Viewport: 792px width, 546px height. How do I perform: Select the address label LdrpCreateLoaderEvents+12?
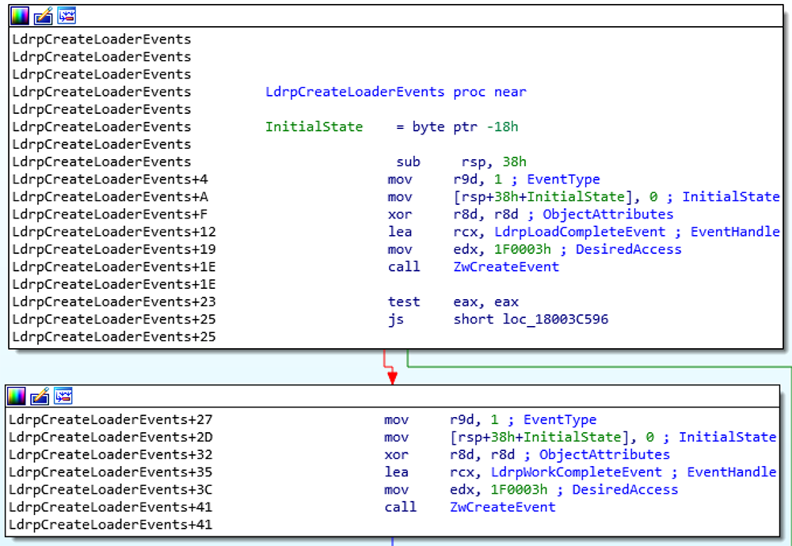[114, 232]
